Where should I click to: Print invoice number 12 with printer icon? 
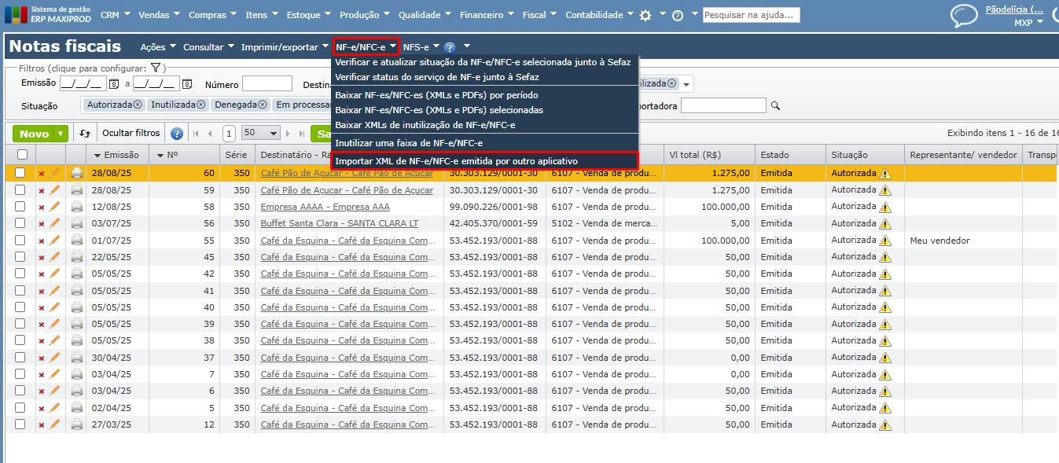pos(76,424)
